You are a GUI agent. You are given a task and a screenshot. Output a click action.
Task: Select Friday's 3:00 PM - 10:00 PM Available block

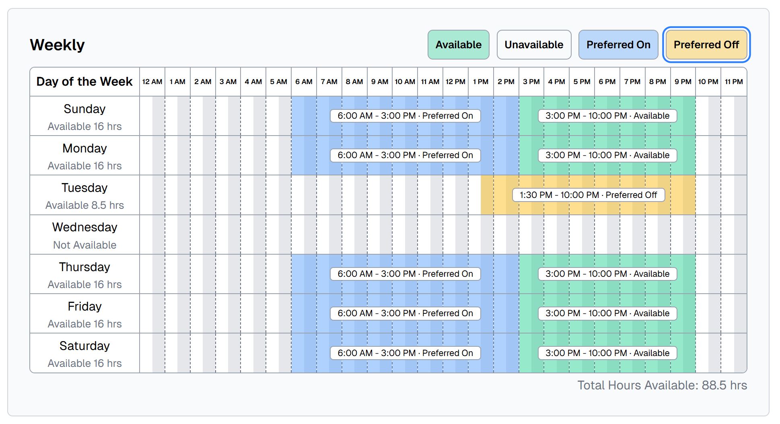[607, 313]
